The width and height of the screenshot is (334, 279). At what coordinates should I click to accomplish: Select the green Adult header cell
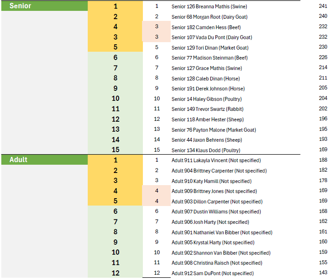point(44,159)
